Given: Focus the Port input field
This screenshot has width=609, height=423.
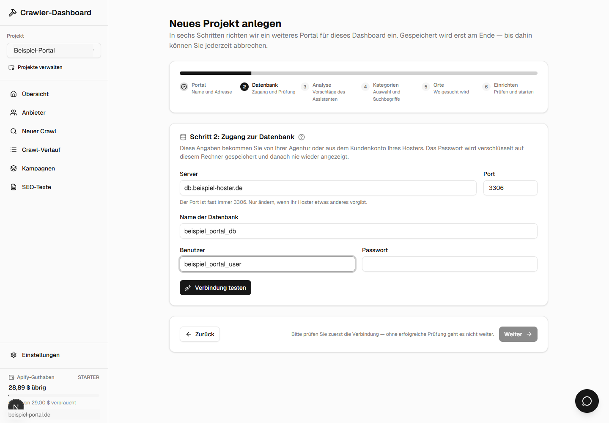Looking at the screenshot, I should pos(510,188).
